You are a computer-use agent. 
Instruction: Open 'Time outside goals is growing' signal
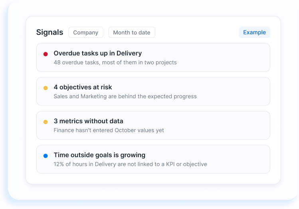coord(153,159)
